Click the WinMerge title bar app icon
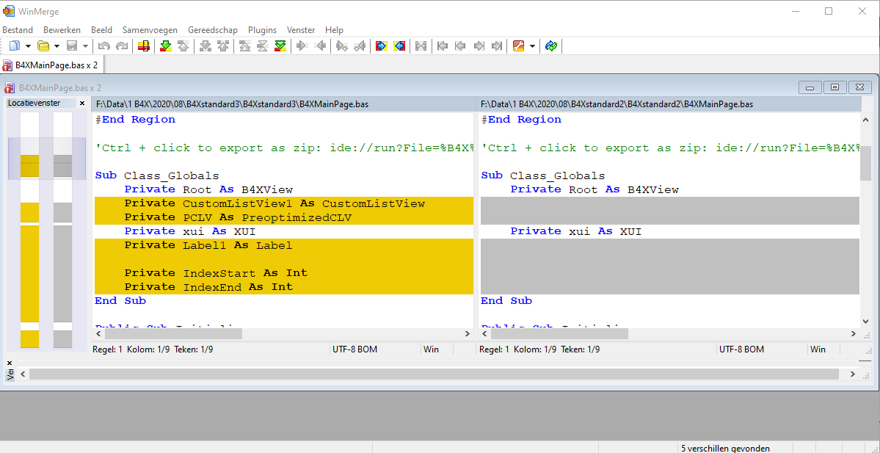This screenshot has width=880, height=453. [x=8, y=11]
